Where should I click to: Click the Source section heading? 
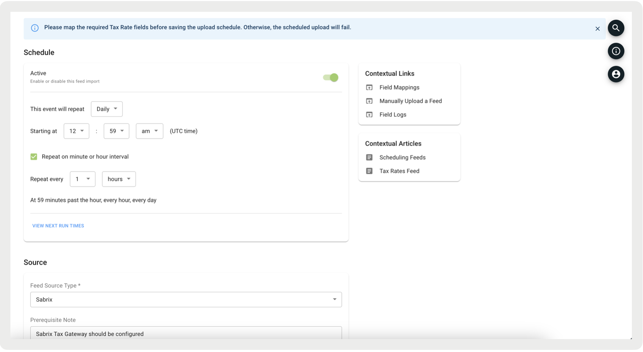(35, 262)
